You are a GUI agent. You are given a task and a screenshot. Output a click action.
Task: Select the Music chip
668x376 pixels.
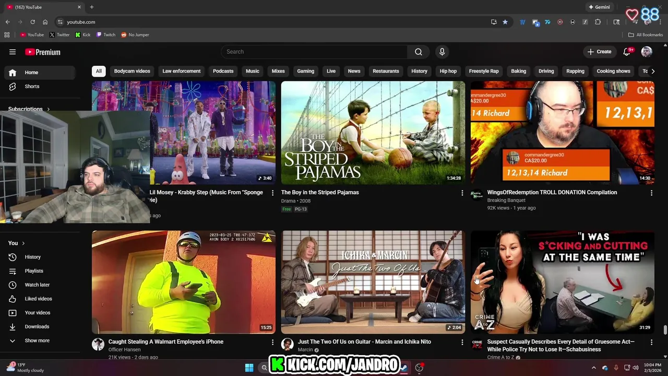tap(253, 71)
